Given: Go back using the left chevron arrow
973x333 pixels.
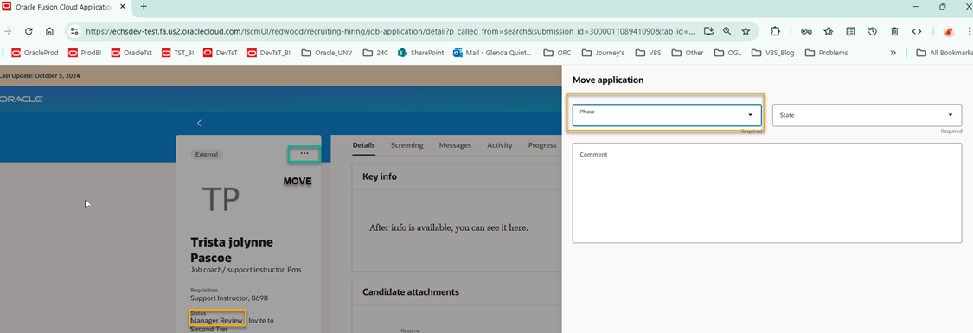Looking at the screenshot, I should tap(199, 124).
